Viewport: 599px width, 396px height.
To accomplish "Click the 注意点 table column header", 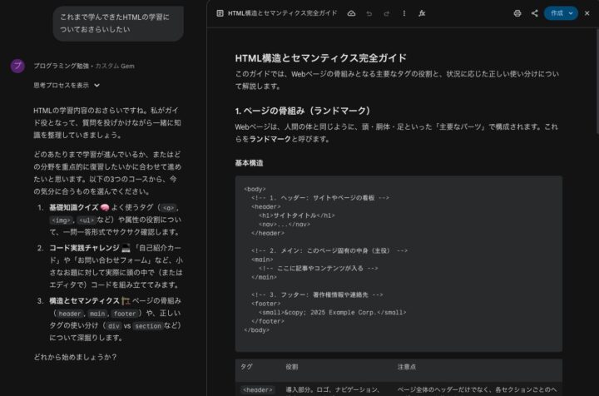I will coord(407,367).
